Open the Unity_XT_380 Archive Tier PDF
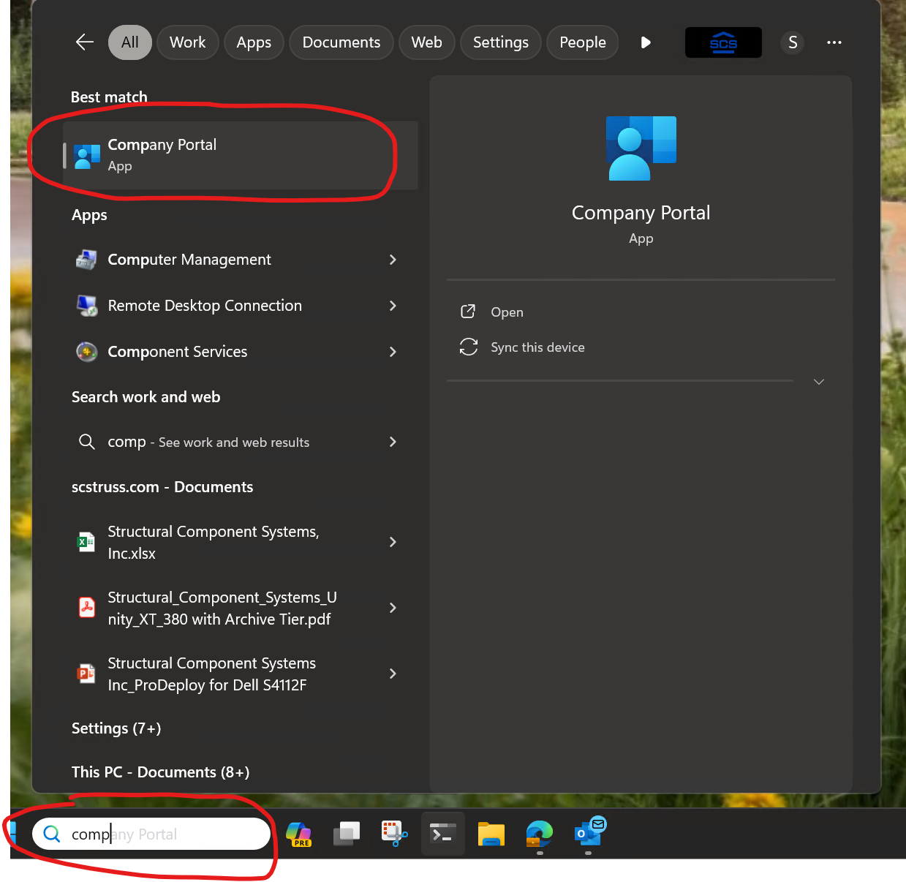The image size is (906, 882). coord(241,608)
